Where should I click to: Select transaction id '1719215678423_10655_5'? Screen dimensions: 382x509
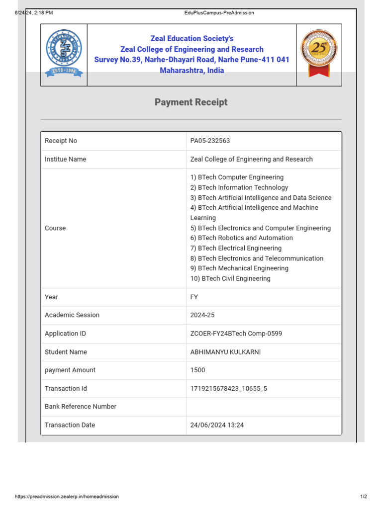tap(229, 389)
